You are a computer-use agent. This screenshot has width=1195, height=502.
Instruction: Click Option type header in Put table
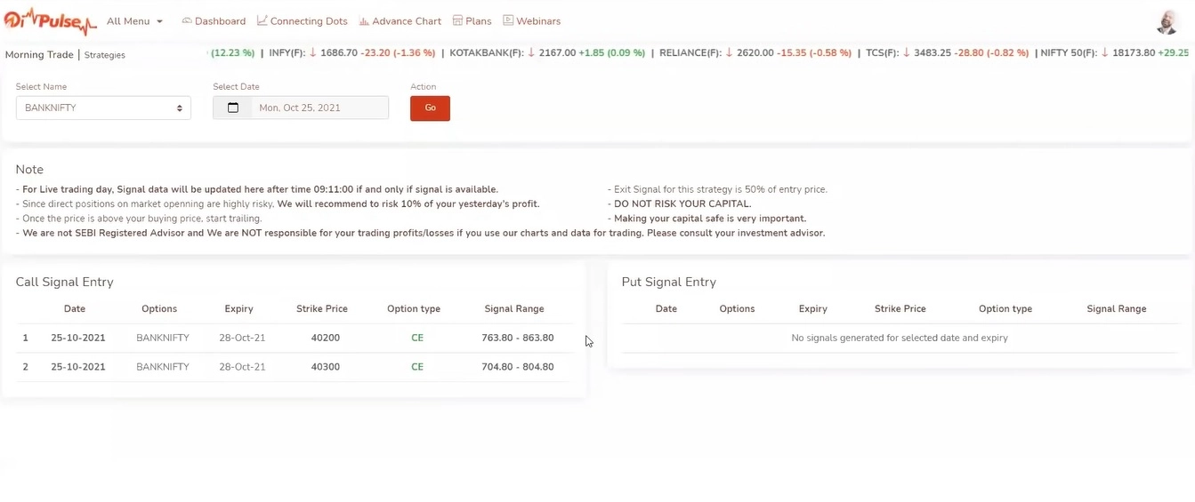click(1005, 309)
